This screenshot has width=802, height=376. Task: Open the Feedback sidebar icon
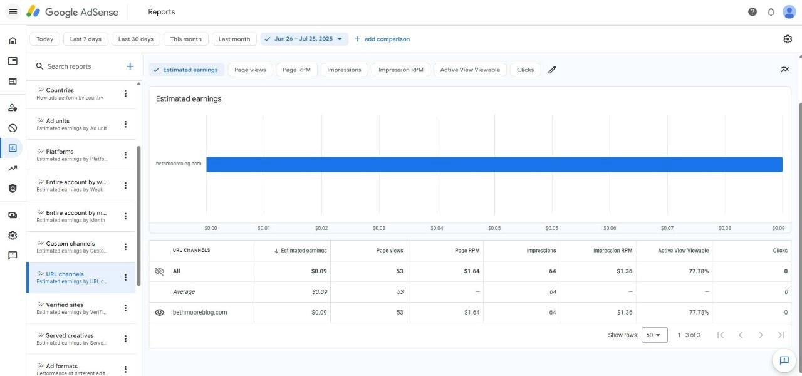13,256
